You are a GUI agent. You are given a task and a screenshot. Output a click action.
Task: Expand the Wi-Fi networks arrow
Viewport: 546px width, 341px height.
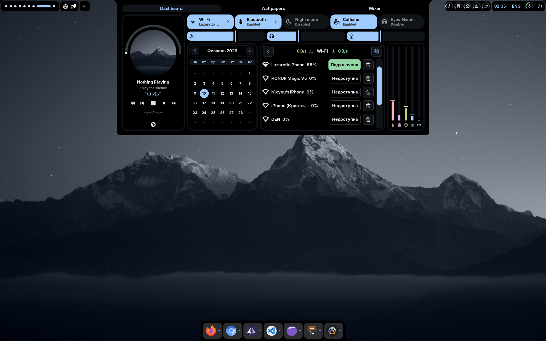coord(228,22)
